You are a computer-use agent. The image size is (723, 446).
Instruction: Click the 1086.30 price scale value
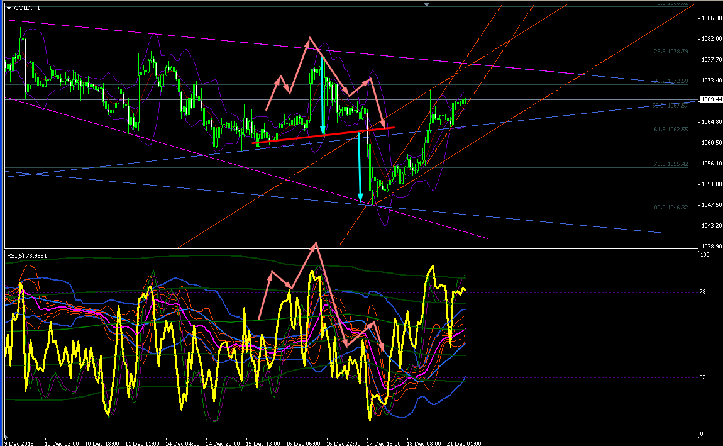point(712,18)
